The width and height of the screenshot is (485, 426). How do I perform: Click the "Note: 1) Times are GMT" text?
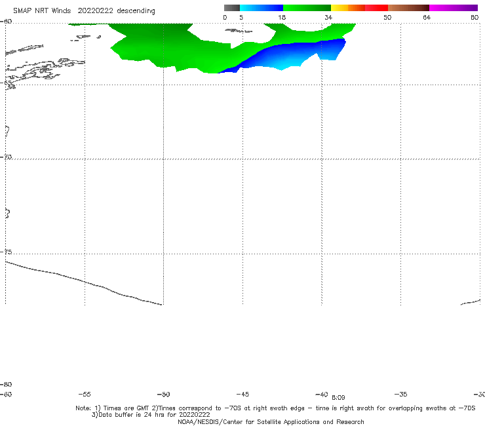pos(113,408)
